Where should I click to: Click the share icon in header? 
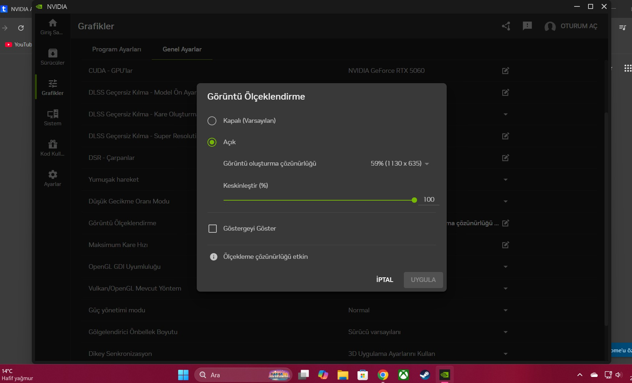pyautogui.click(x=506, y=26)
